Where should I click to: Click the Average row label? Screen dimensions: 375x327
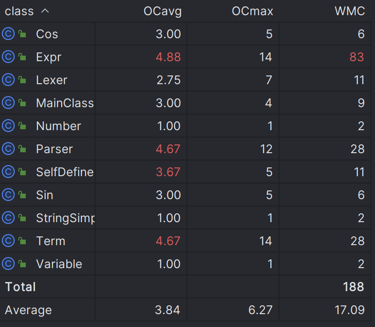28,310
